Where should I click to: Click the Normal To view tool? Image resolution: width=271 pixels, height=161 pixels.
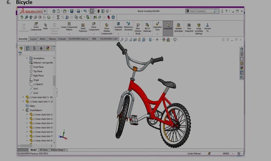207,28
